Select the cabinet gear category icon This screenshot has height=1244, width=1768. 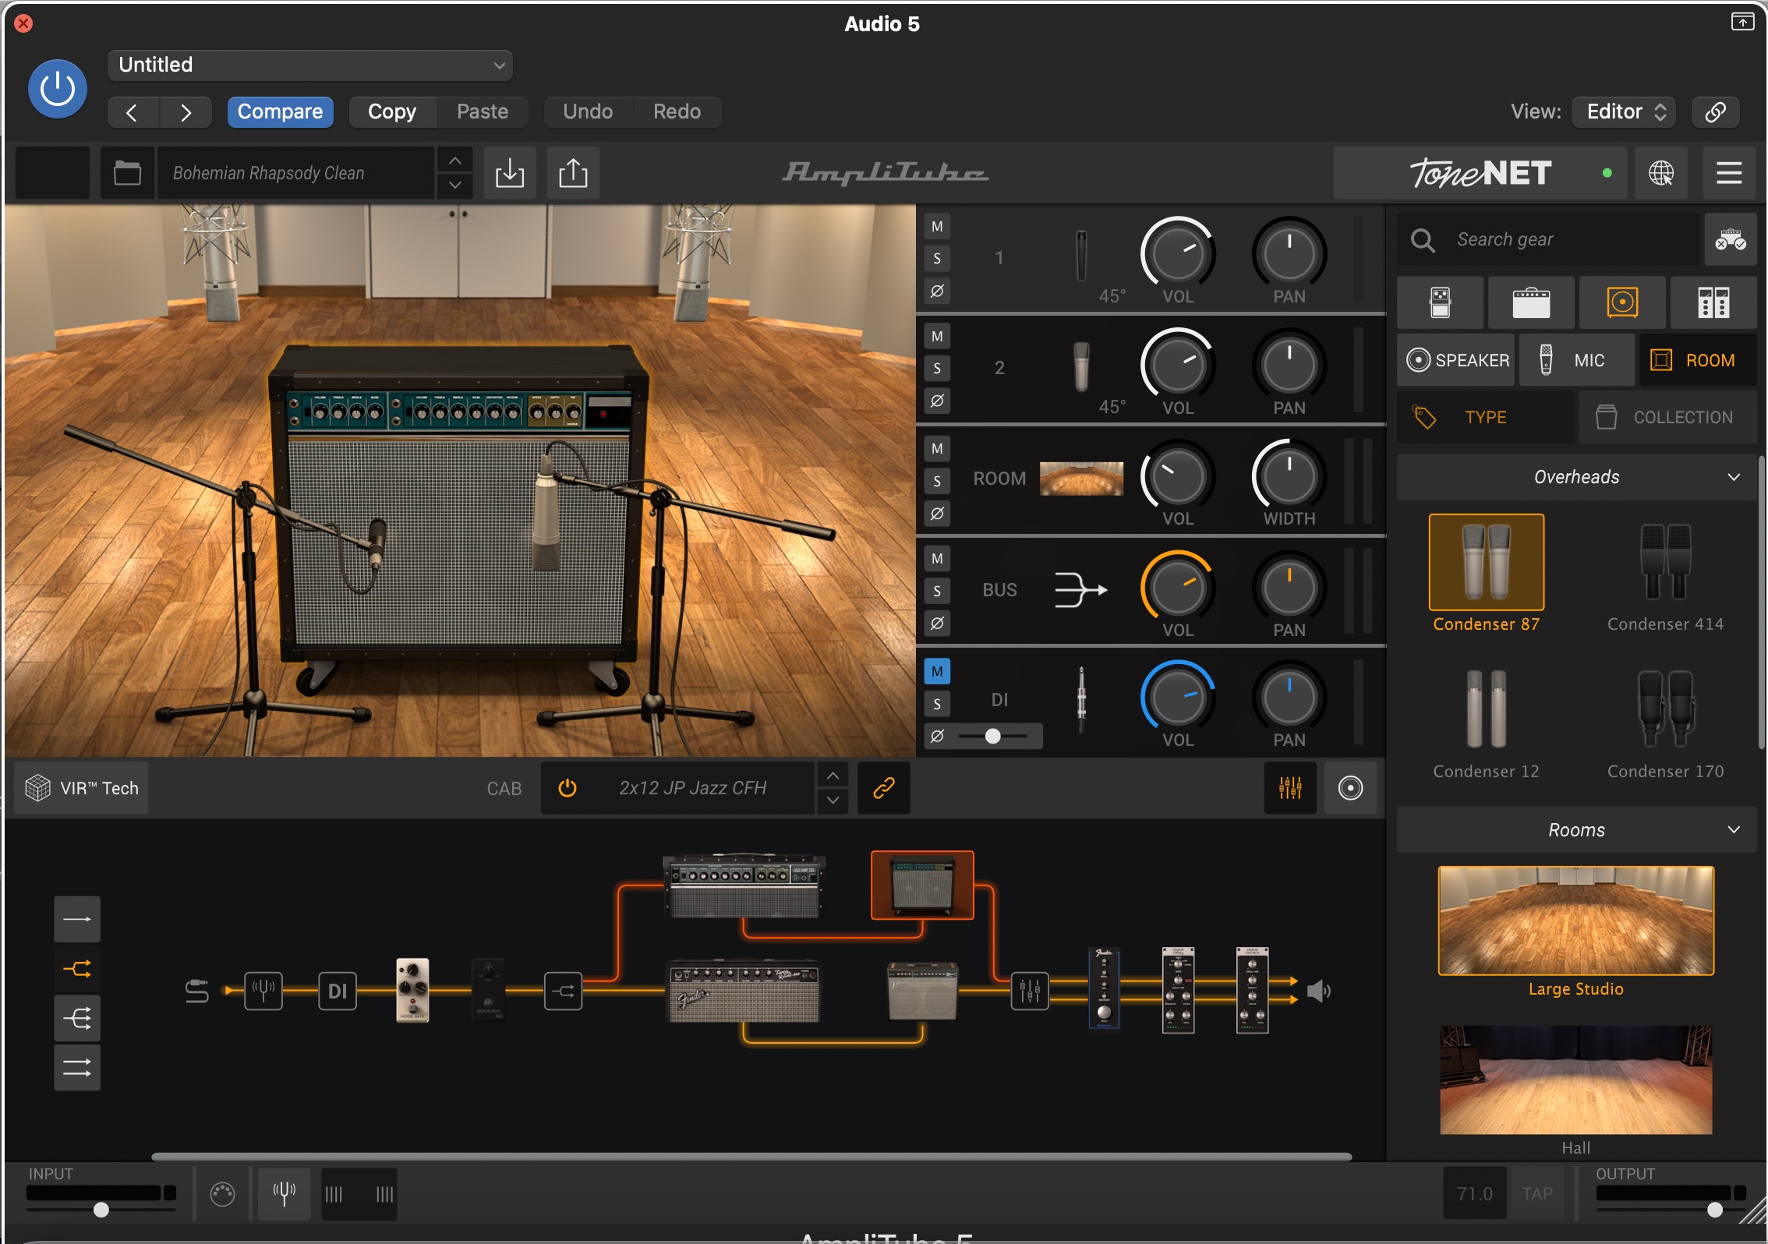(1622, 302)
